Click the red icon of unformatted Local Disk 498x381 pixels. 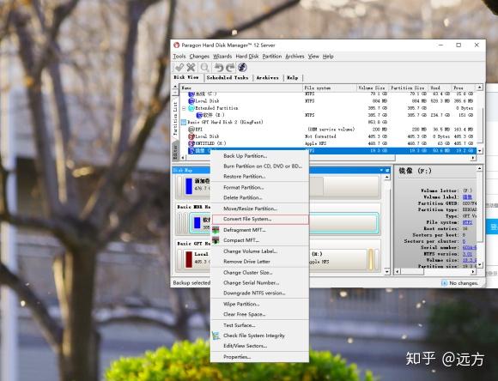[x=191, y=136]
